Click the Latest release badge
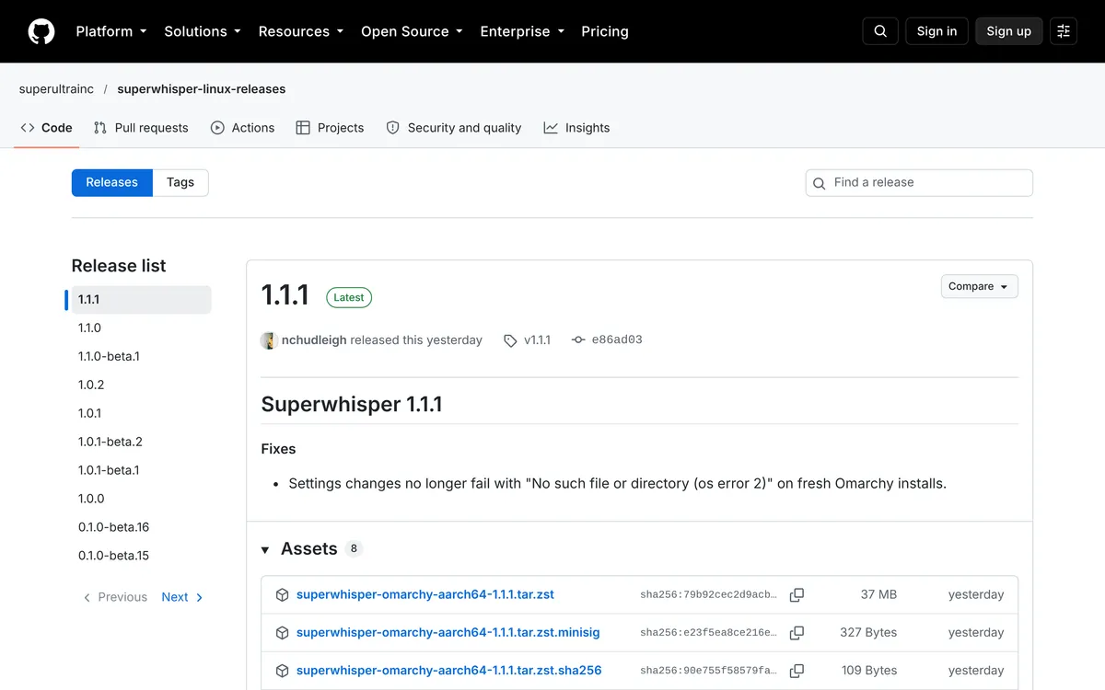 click(349, 297)
